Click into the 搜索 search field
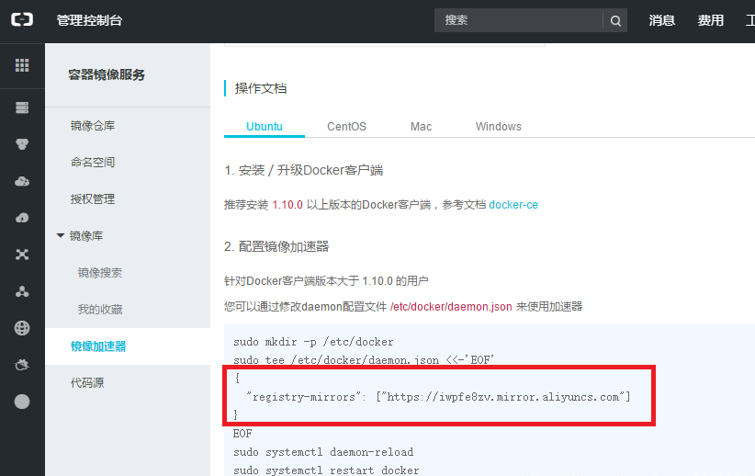This screenshot has width=755, height=476. coord(518,20)
